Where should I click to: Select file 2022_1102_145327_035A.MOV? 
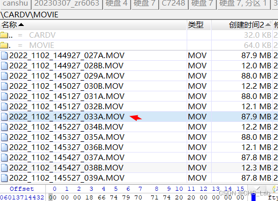point(67,137)
